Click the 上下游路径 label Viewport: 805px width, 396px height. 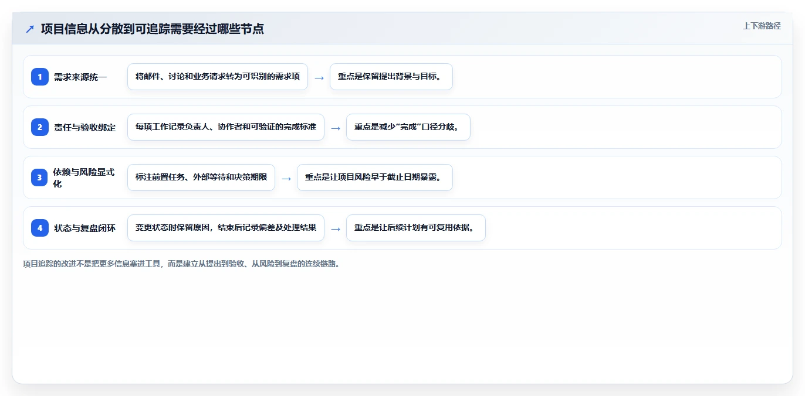762,26
